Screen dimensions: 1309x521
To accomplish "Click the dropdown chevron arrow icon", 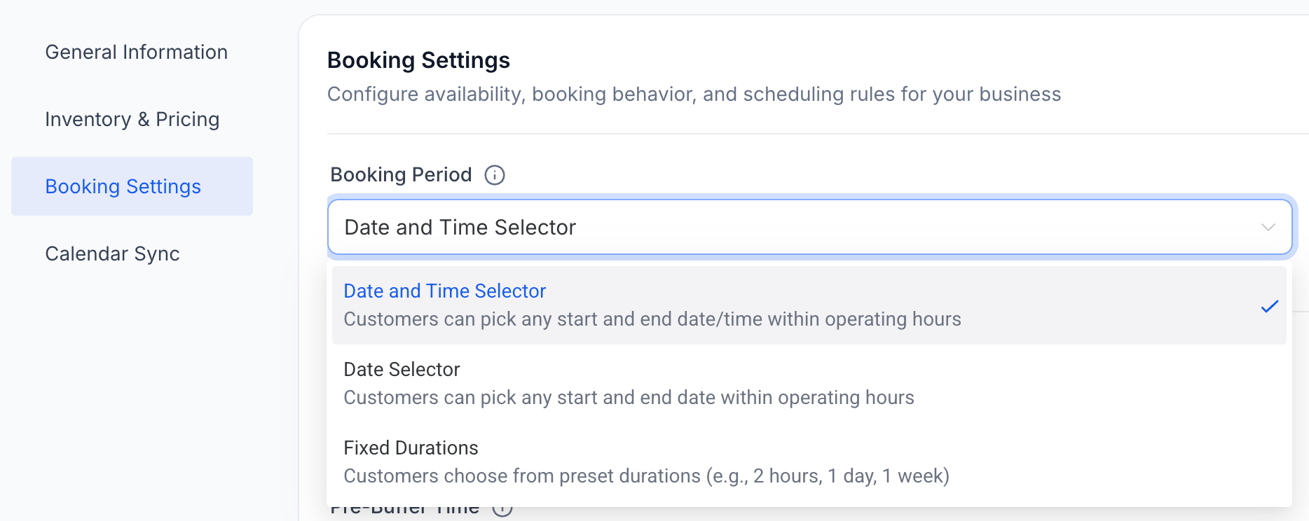I will [1267, 227].
